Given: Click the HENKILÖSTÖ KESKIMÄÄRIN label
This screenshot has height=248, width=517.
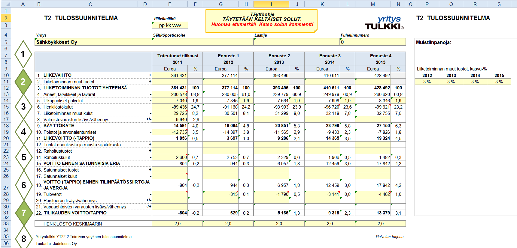Looking at the screenshot, I should coord(73,224).
